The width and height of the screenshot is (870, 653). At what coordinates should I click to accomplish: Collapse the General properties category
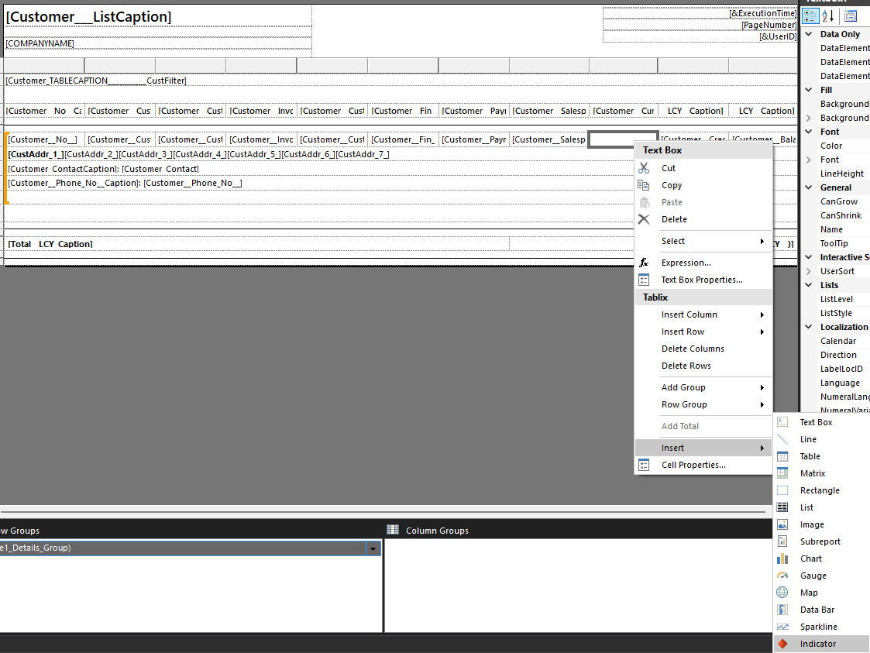click(x=808, y=187)
